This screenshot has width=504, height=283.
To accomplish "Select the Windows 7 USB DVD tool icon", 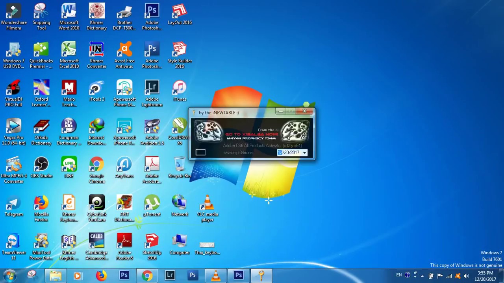I will (14, 55).
